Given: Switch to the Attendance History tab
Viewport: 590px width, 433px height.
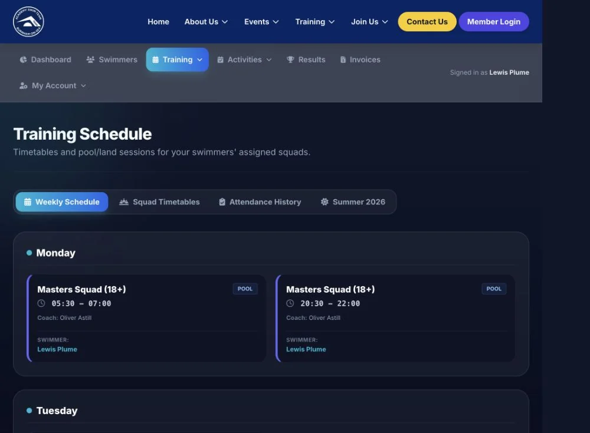Looking at the screenshot, I should [x=260, y=202].
